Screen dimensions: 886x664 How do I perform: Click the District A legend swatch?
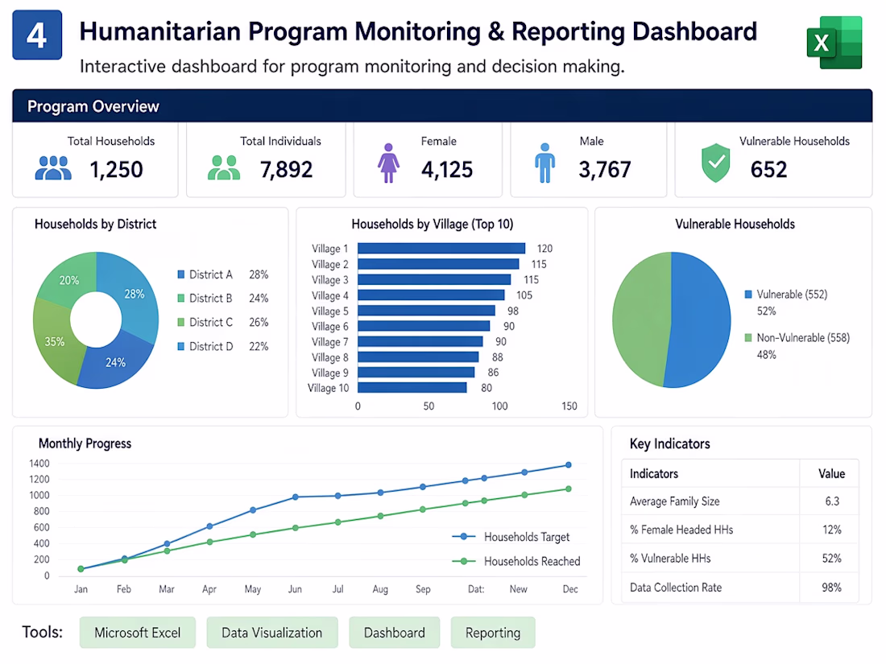(x=180, y=274)
